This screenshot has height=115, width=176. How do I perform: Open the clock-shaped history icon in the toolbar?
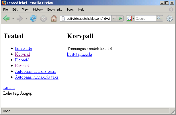point(170,18)
